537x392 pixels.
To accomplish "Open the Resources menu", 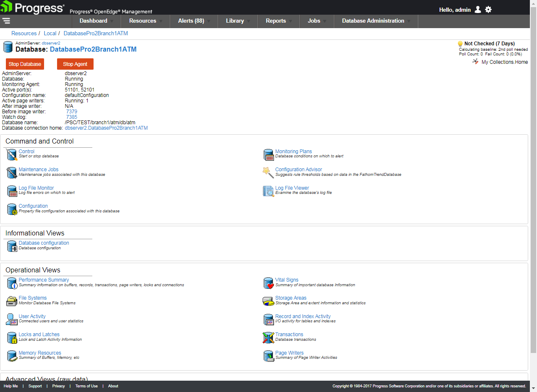I will point(146,21).
